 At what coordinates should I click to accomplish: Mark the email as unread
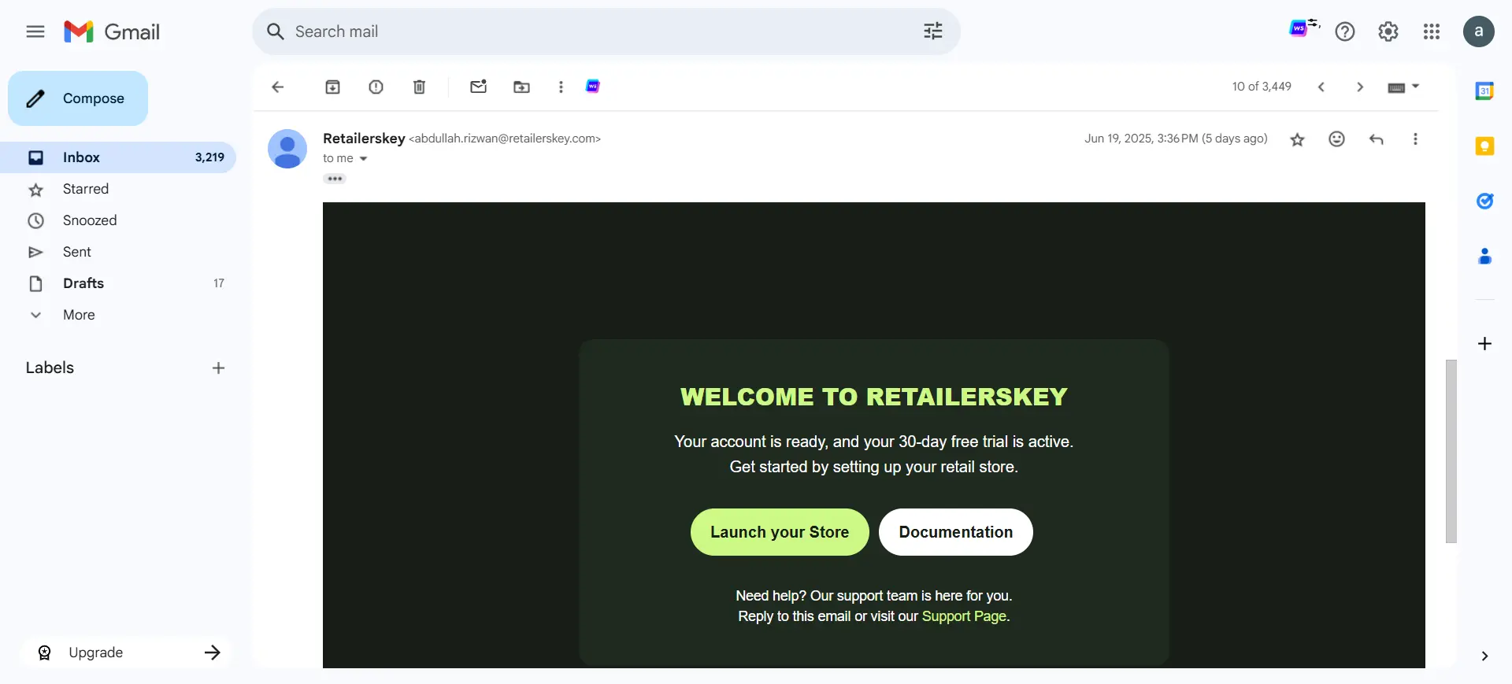point(478,87)
